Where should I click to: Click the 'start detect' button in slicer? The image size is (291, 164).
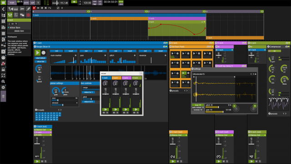(x=40, y=58)
